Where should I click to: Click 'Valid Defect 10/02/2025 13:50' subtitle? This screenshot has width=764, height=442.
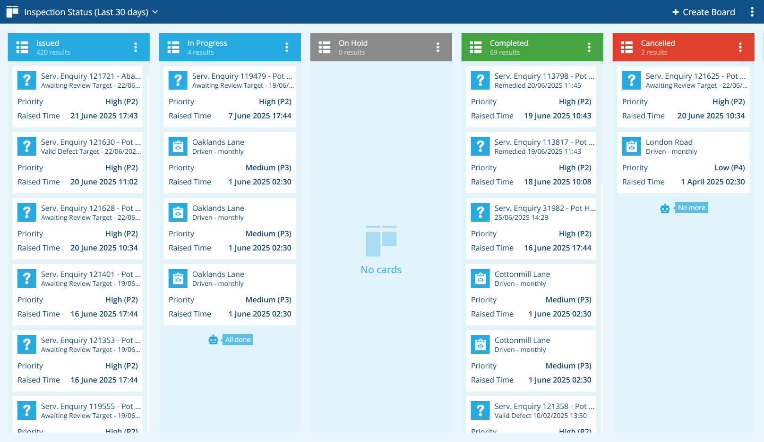point(541,416)
